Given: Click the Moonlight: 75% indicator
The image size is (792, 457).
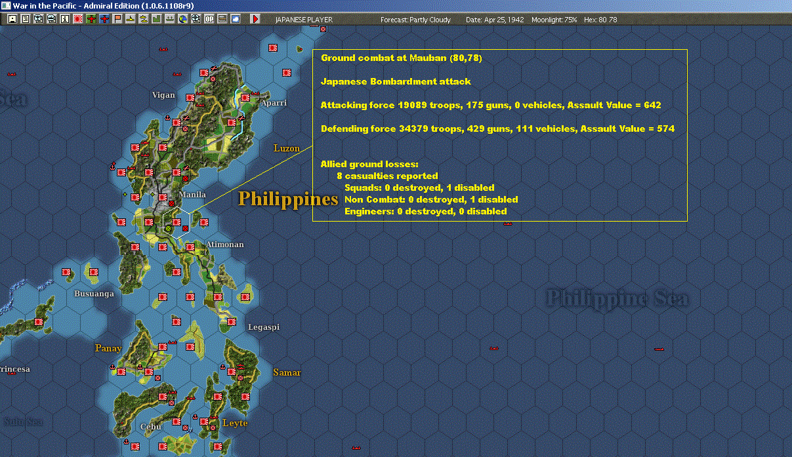Looking at the screenshot, I should click(x=554, y=20).
